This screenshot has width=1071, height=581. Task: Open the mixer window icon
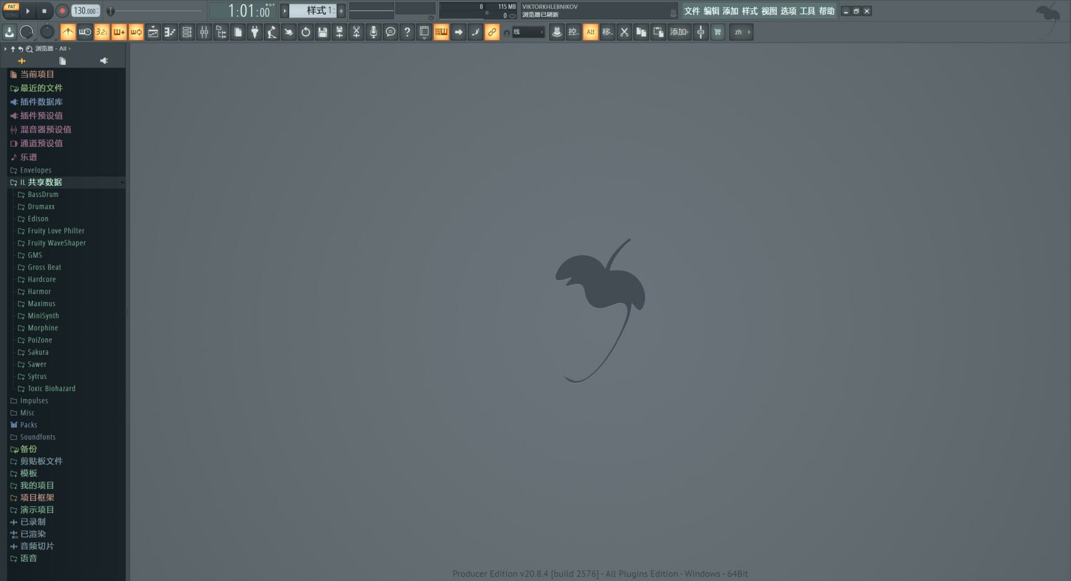click(204, 32)
